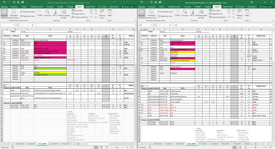This screenshot has width=275, height=149.
Task: Click Pogledi po meri in right window
Action: point(165,16)
